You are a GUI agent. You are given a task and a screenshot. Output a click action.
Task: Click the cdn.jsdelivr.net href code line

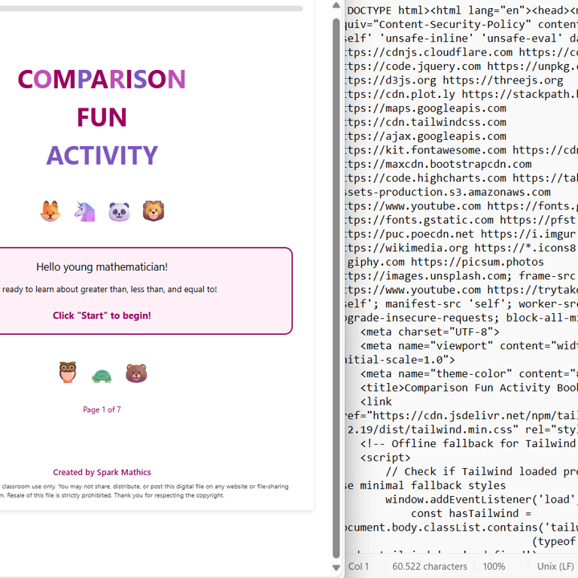coord(461,415)
